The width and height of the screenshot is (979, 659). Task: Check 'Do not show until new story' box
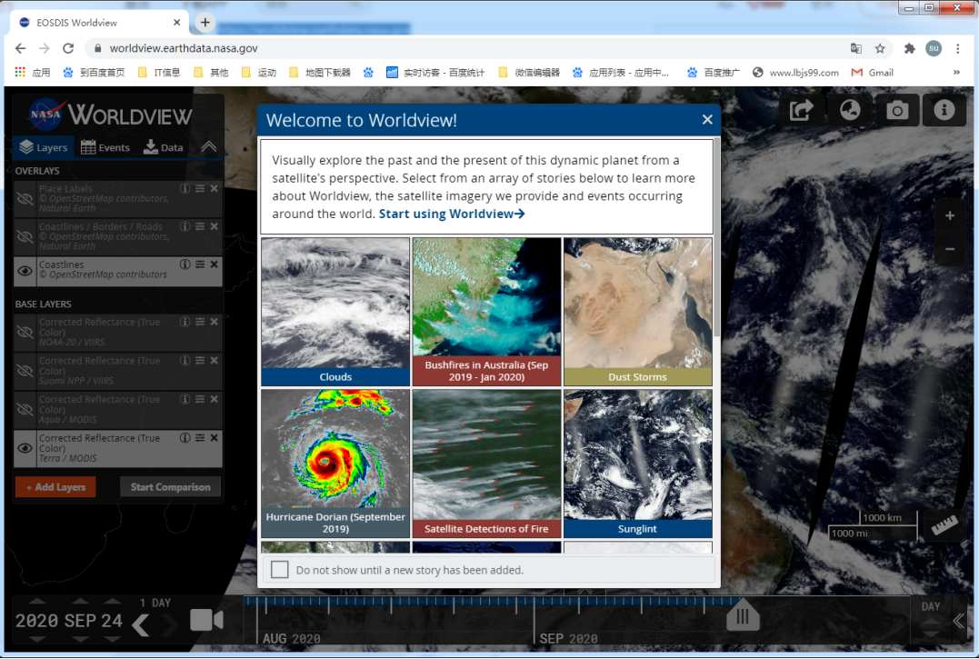(x=280, y=570)
